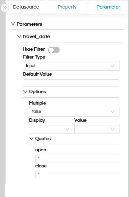Click the close quote input field
130x197 pixels.
point(77,175)
